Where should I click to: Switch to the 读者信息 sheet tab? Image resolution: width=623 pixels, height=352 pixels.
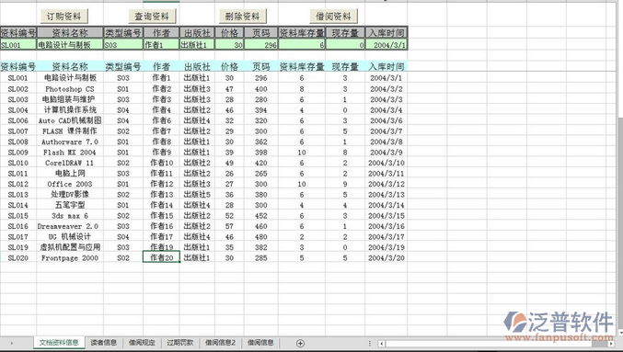click(x=104, y=343)
